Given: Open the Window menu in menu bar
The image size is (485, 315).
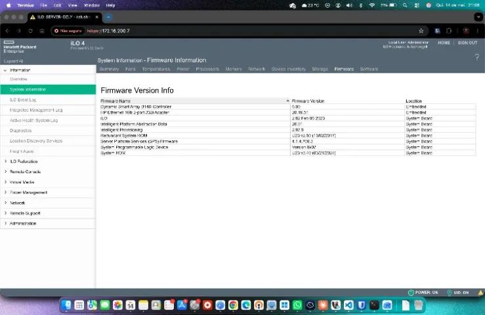Looking at the screenshot, I should tap(92, 5).
